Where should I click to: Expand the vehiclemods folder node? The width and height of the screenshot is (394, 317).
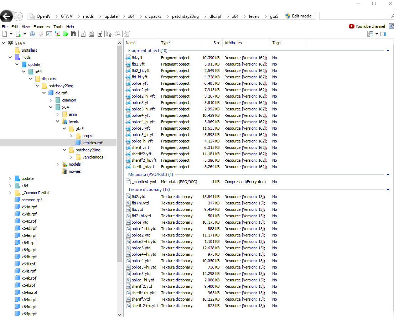71,157
